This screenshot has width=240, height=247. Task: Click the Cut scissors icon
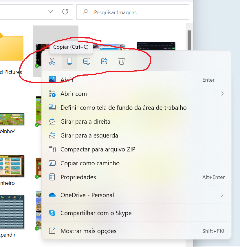coord(52,61)
